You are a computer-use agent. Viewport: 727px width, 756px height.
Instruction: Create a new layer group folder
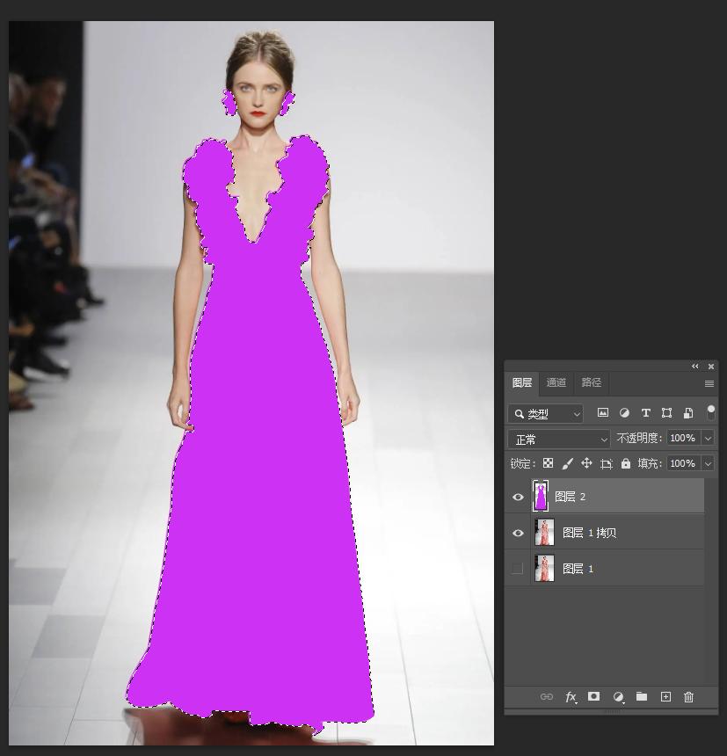pyautogui.click(x=642, y=696)
